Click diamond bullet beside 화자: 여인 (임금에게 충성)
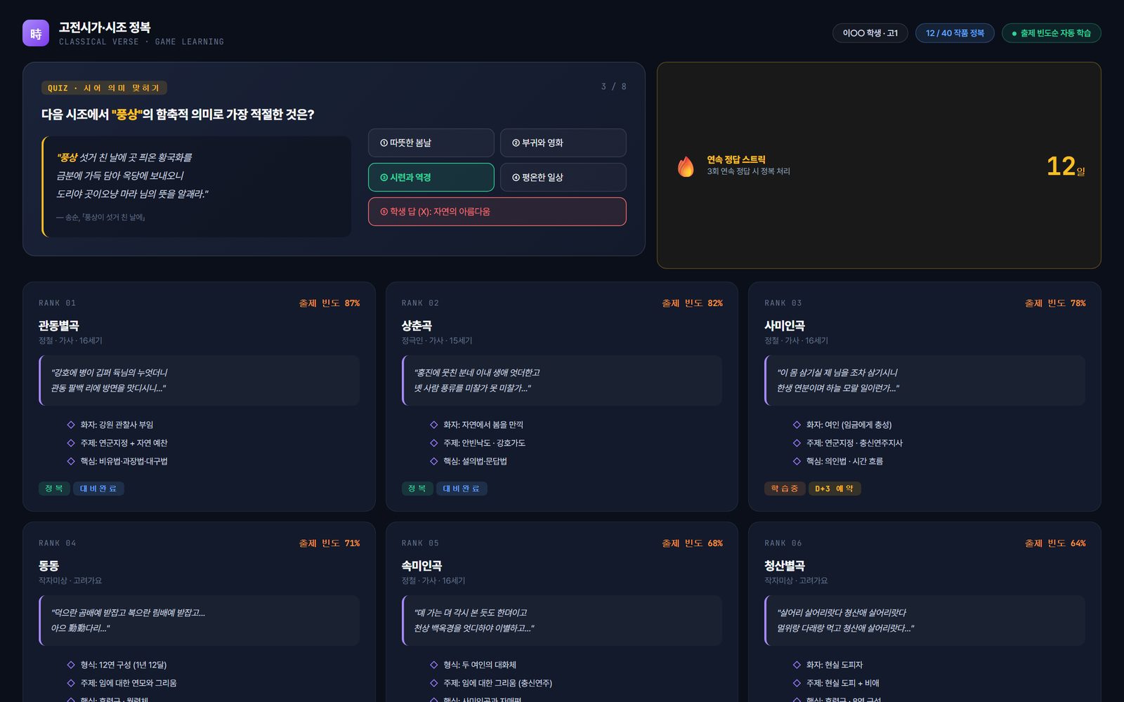This screenshot has height=702, width=1124. (797, 425)
